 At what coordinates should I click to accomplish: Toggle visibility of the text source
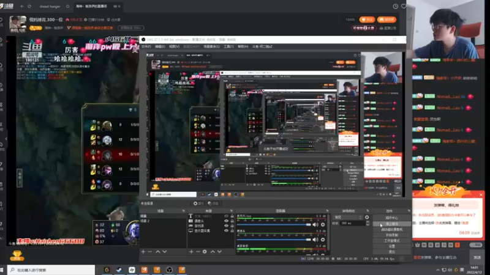(x=226, y=216)
